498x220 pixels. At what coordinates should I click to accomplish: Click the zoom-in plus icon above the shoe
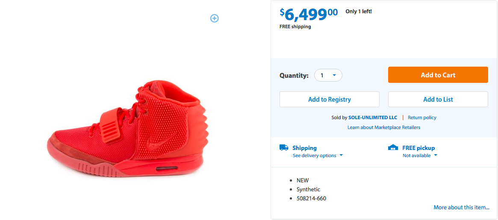pyautogui.click(x=215, y=18)
